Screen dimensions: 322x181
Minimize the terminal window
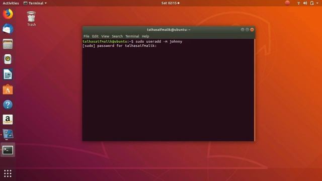click(x=243, y=30)
